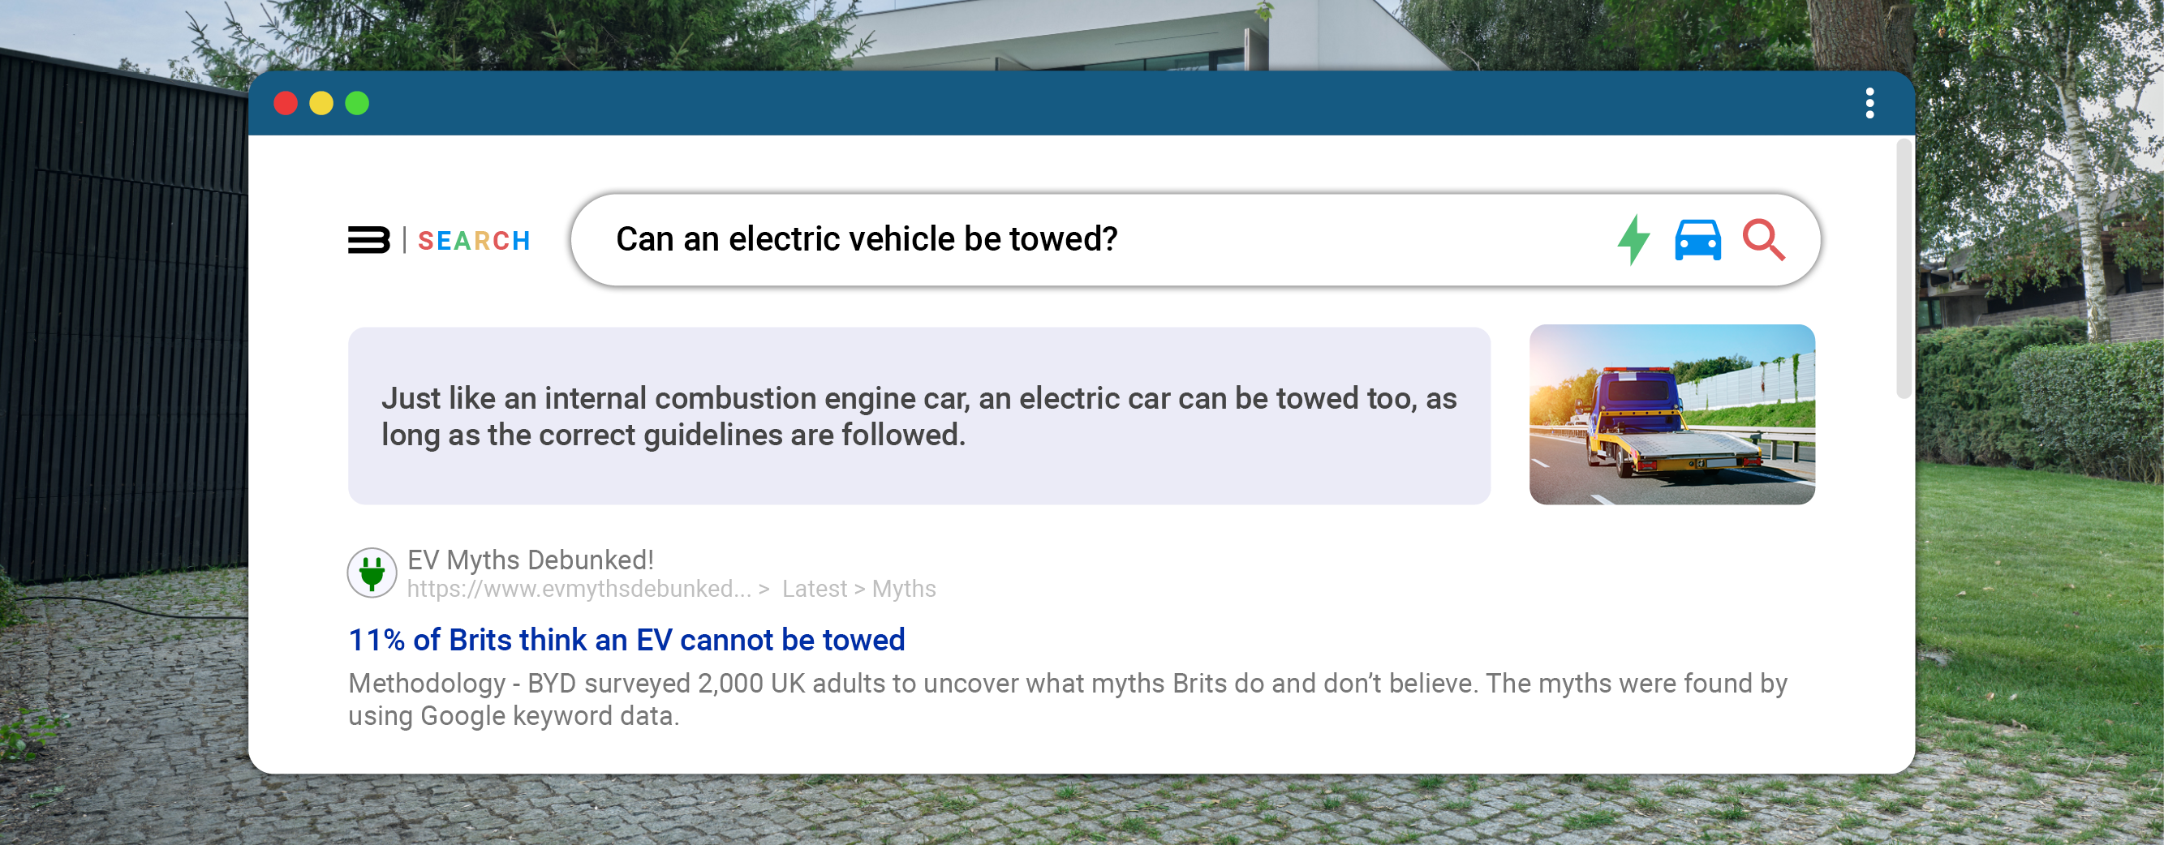Click the blue car icon in search bar
This screenshot has width=2164, height=845.
pos(1697,240)
